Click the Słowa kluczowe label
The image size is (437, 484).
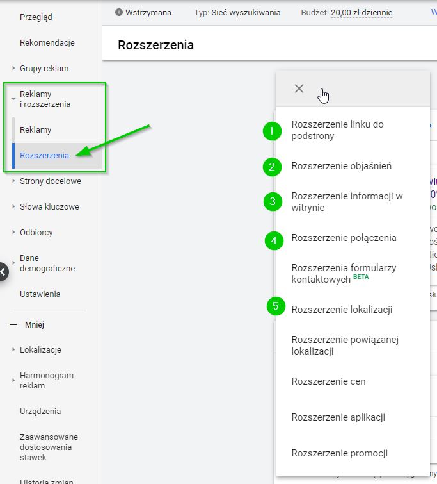(x=49, y=206)
